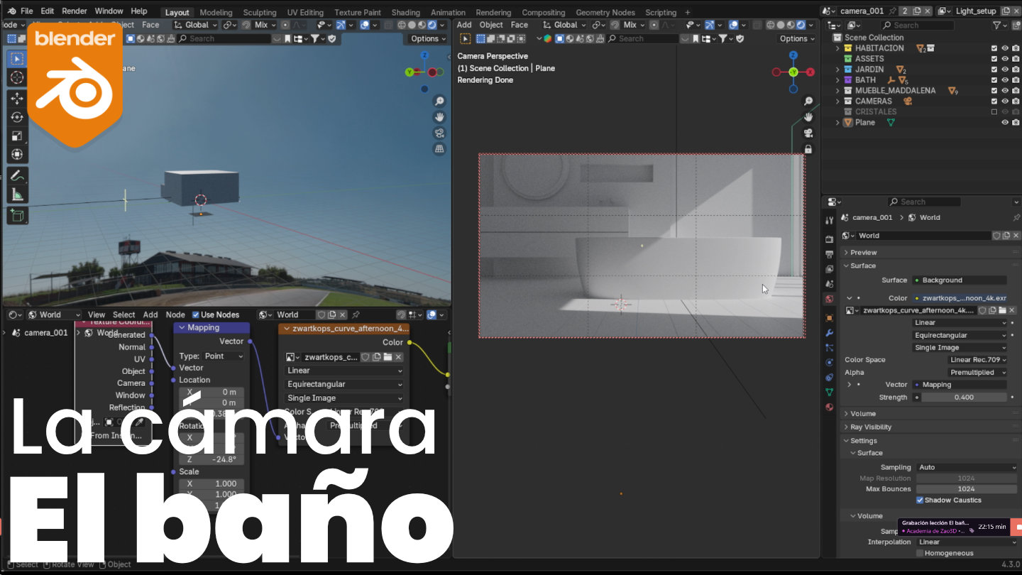Switch to the Shading workspace tab
This screenshot has width=1022, height=575.
click(x=406, y=12)
